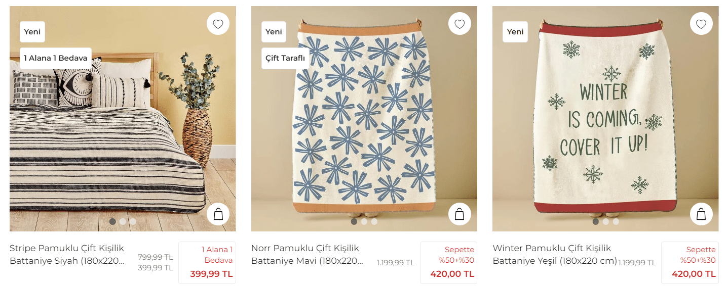Open Winter Pamuklu Battaniye Yeşil product link
This screenshot has width=728, height=286.
tap(554, 255)
